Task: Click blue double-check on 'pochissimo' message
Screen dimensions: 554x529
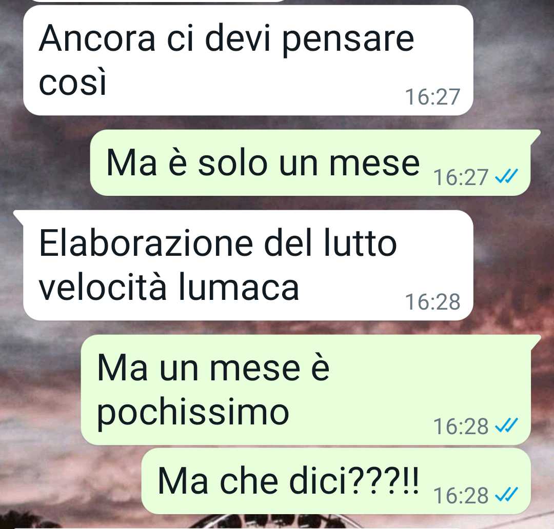Action: tap(506, 425)
